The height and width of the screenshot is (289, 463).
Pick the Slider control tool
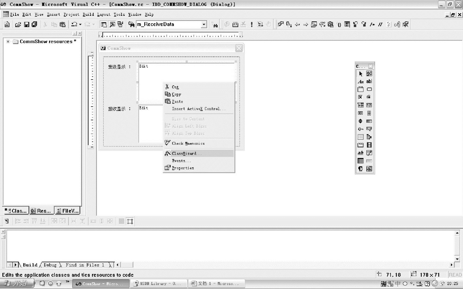click(x=361, y=129)
